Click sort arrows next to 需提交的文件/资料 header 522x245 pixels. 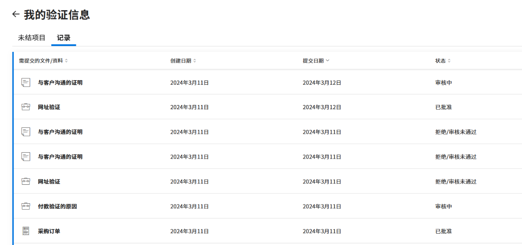66,61
